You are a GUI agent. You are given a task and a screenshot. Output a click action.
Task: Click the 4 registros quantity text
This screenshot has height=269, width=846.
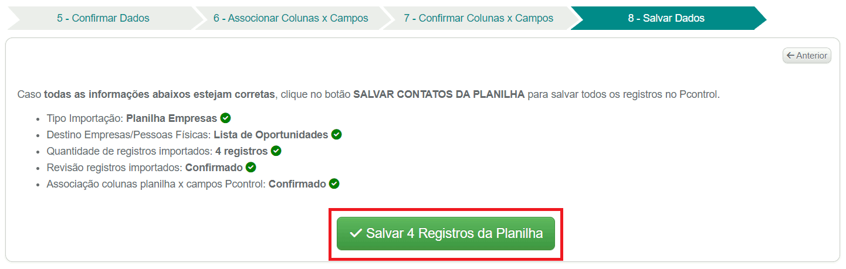pos(242,151)
